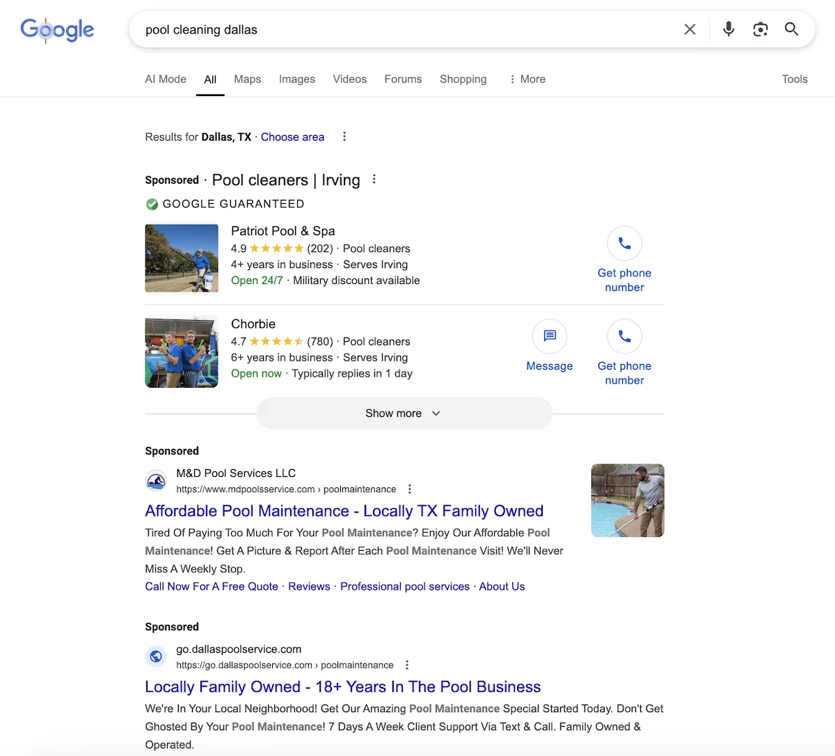Click Open 24/7 text for Patriot Pool
Image resolution: width=835 pixels, height=756 pixels.
point(257,281)
